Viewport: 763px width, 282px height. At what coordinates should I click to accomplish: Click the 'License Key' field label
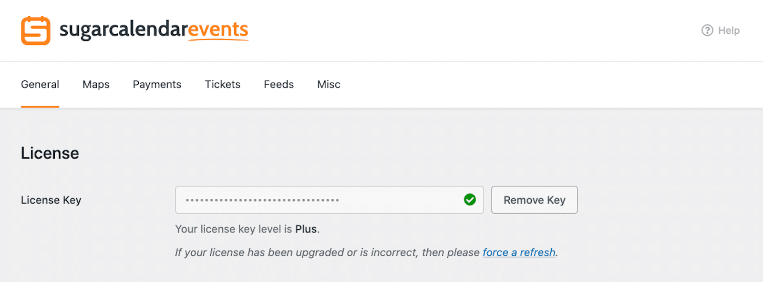pos(51,200)
